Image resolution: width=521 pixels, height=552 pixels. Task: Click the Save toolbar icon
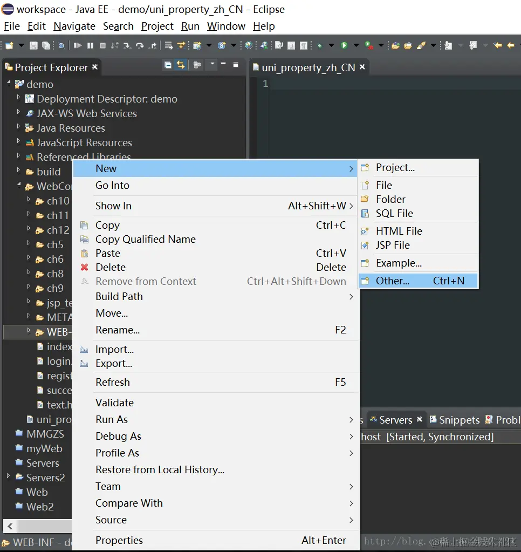(x=33, y=45)
